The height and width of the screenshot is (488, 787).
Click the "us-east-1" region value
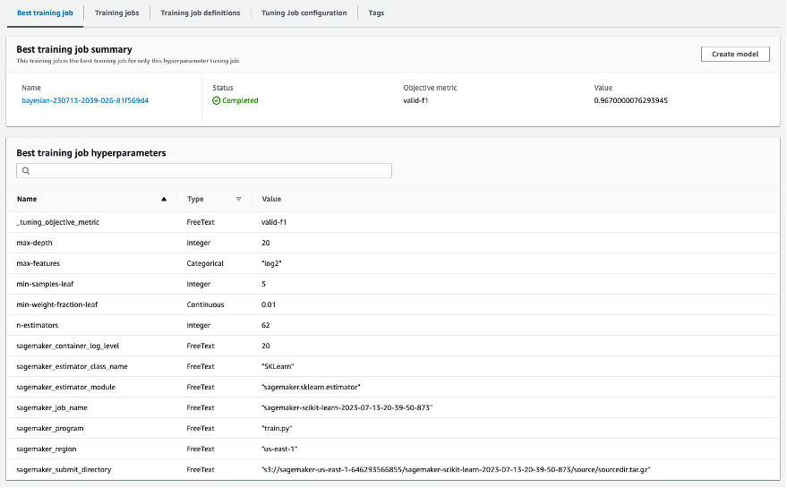(279, 449)
